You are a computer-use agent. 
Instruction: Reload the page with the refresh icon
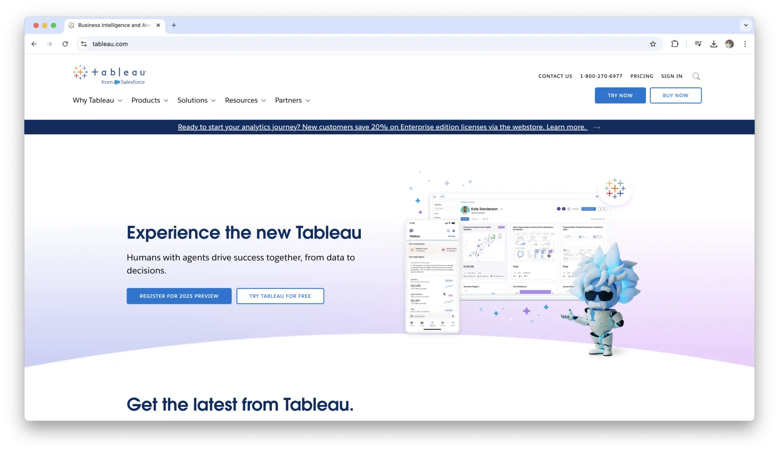click(x=65, y=44)
